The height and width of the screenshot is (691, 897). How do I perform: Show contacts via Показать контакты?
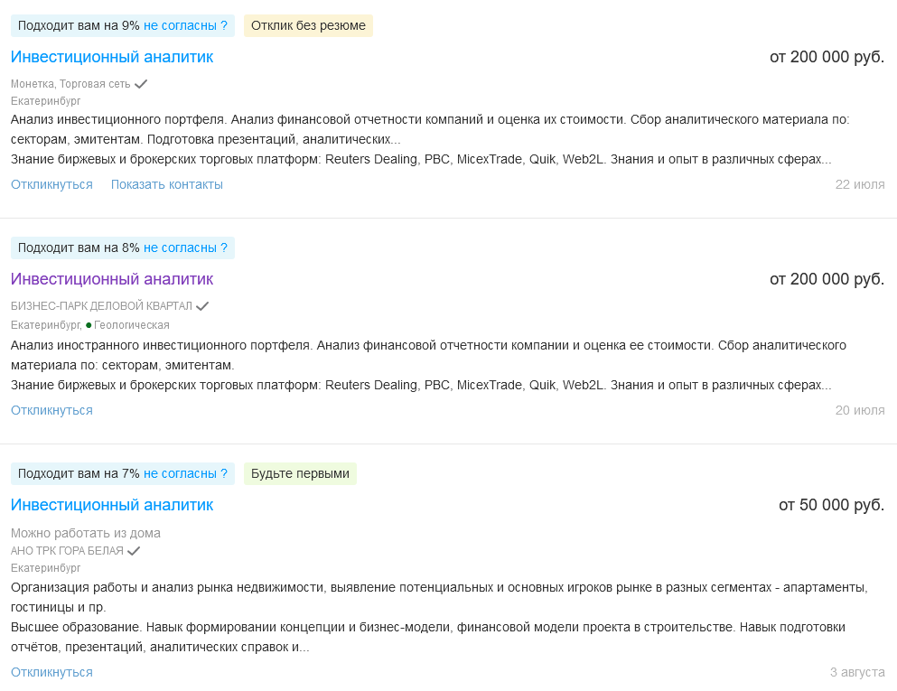point(167,184)
